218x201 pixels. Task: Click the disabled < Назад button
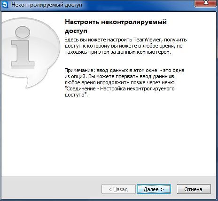[118, 189]
